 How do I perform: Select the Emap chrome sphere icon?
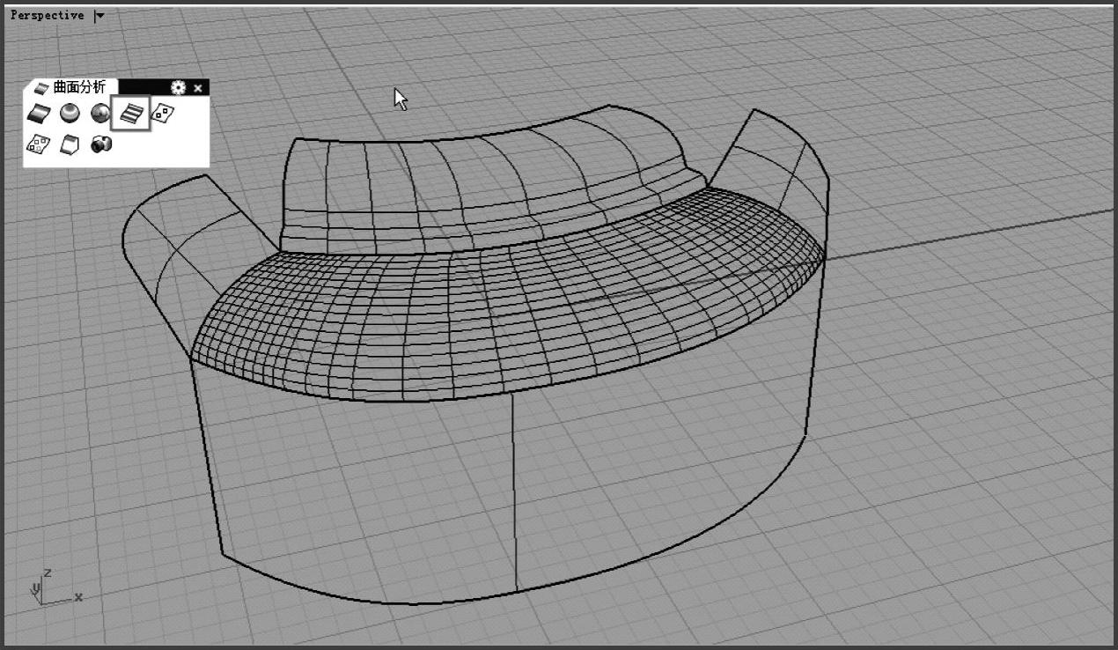(x=99, y=113)
